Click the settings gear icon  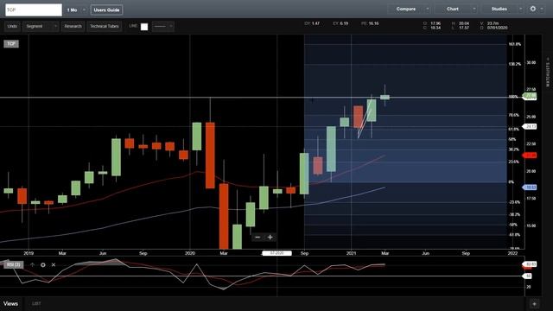click(x=533, y=9)
